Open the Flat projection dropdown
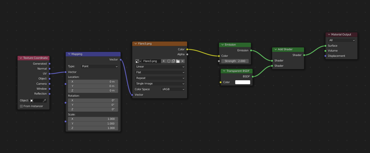Viewport: 370px width, 153px height. 160,72
